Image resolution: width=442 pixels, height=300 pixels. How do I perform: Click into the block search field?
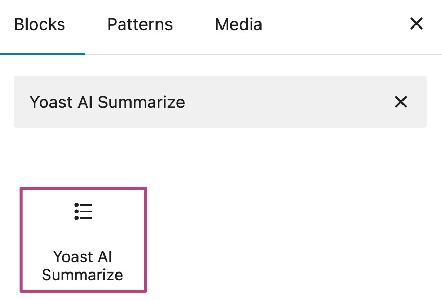208,102
